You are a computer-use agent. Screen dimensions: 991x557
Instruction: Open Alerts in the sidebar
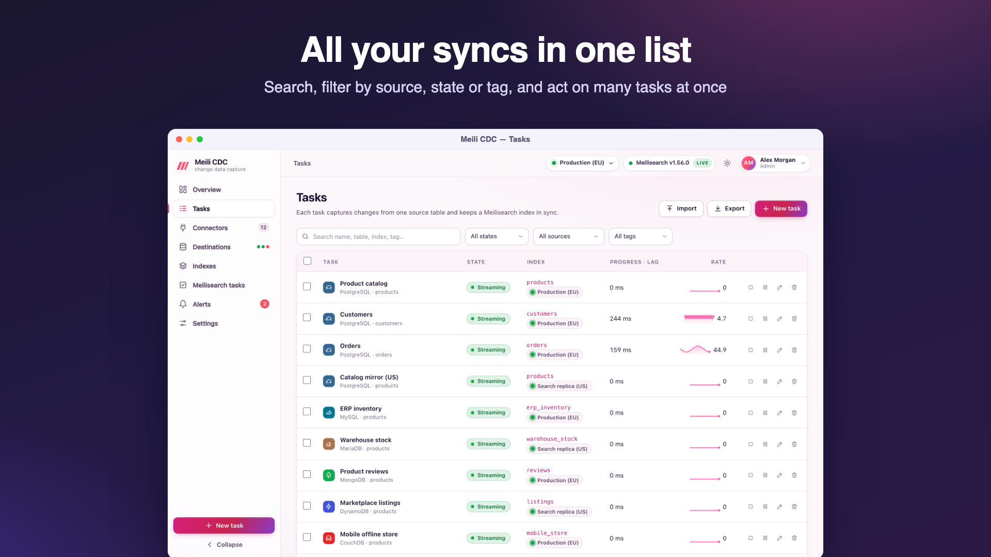pyautogui.click(x=224, y=304)
